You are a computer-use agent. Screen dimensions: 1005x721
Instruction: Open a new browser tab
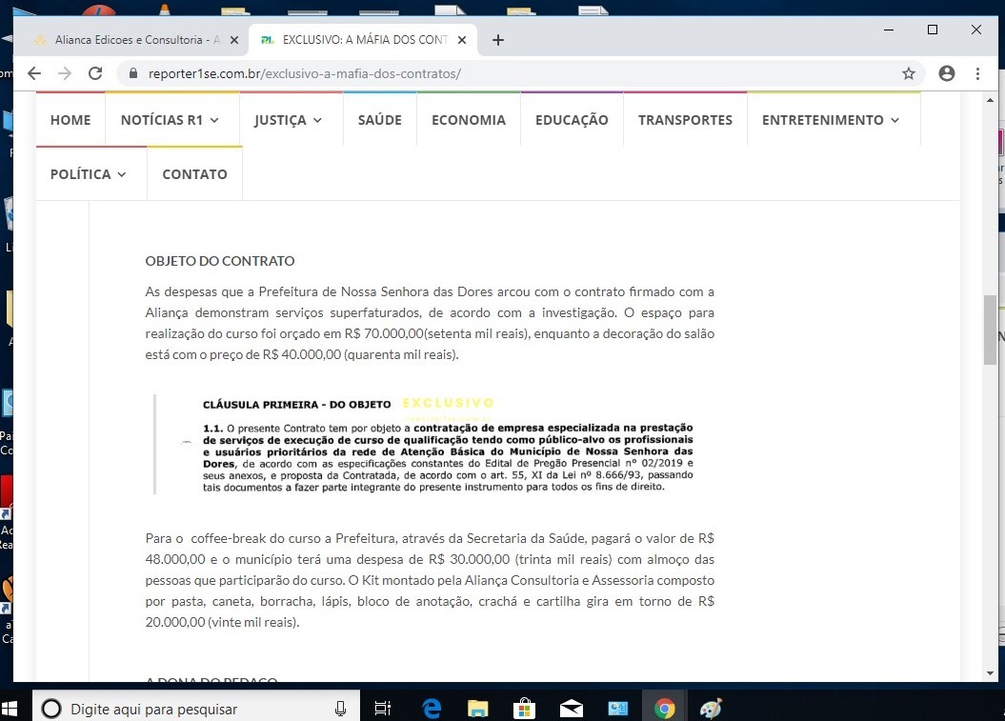(497, 40)
